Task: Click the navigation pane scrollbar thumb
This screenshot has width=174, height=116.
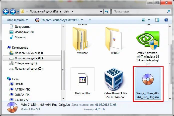Action: click(x=63, y=70)
